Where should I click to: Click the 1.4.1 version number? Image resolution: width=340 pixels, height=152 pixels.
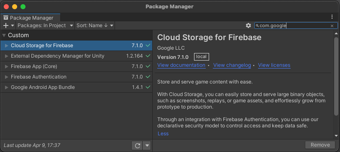tap(138, 87)
